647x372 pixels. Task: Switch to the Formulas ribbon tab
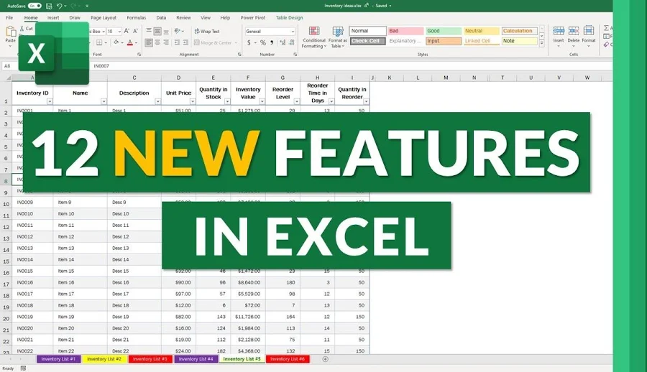tap(136, 18)
